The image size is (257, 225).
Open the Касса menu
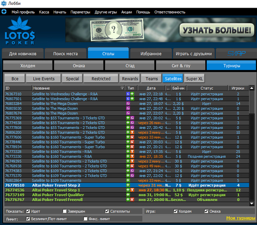click(x=44, y=12)
